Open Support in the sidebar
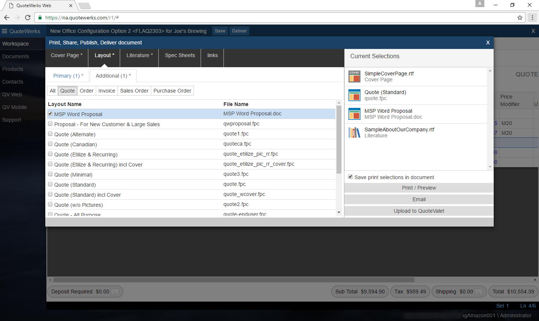Image resolution: width=539 pixels, height=321 pixels. click(x=12, y=120)
